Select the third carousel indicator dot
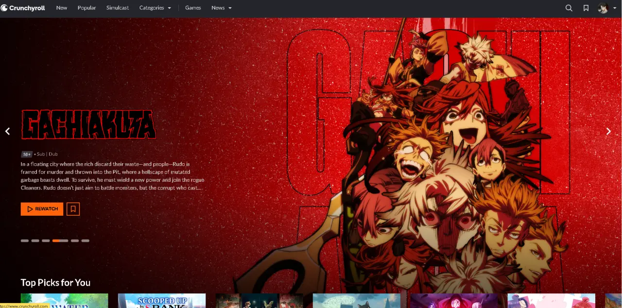 (x=46, y=240)
